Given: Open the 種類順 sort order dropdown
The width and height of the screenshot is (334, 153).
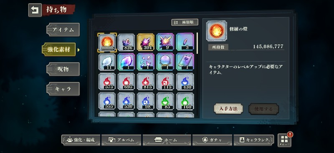Looking at the screenshot, I should [185, 23].
